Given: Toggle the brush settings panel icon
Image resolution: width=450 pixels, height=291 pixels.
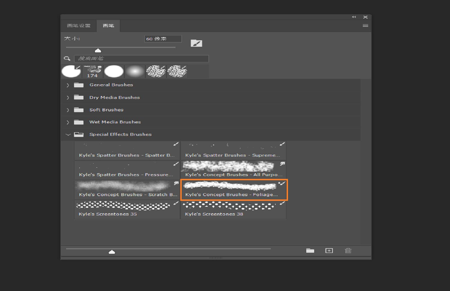Looking at the screenshot, I should [x=196, y=43].
